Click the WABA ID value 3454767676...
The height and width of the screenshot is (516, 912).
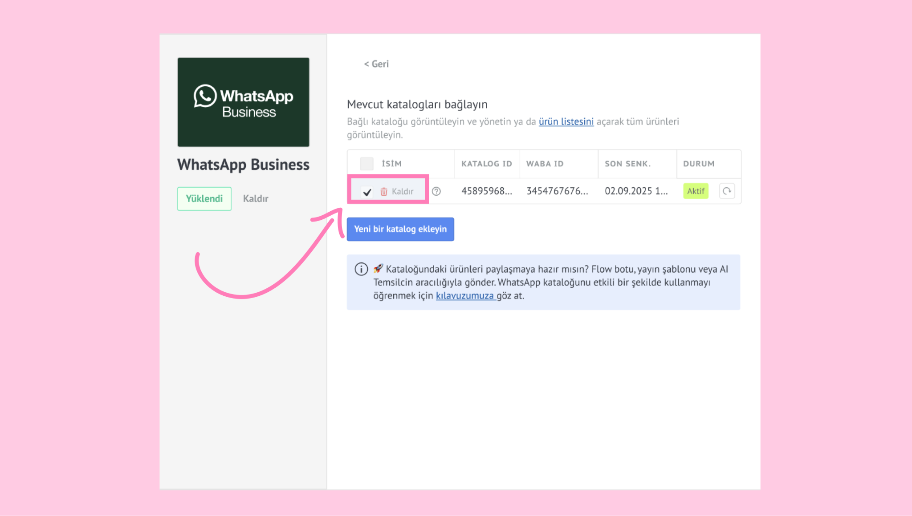[x=558, y=191]
